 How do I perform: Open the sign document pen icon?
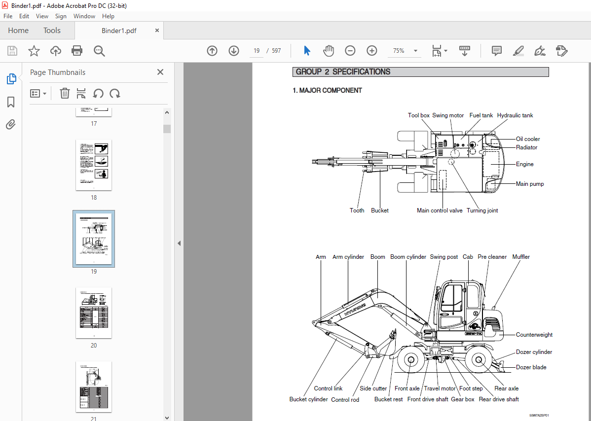[540, 51]
